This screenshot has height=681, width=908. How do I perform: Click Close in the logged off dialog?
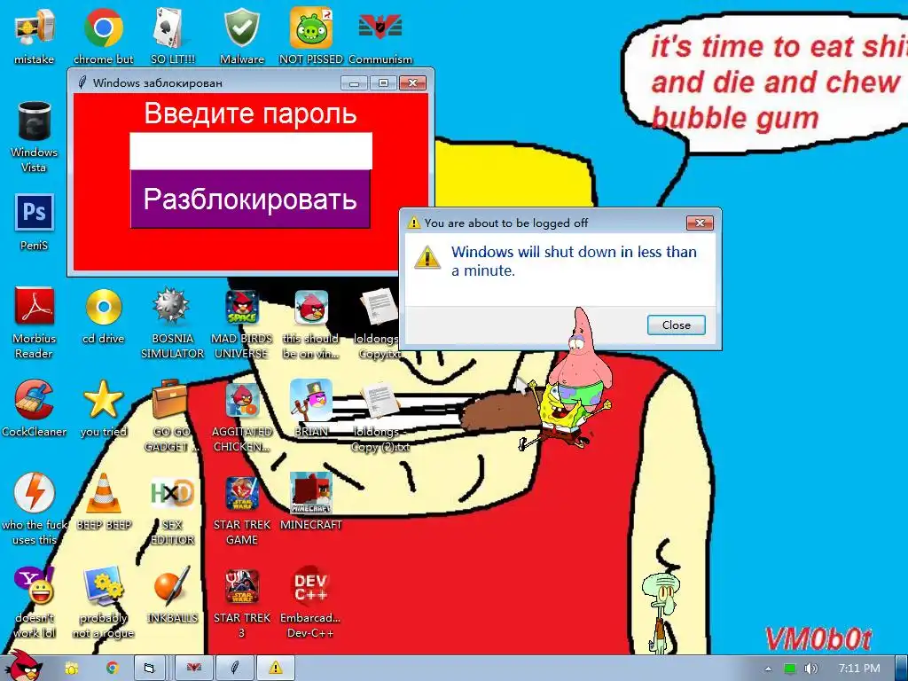(x=676, y=325)
